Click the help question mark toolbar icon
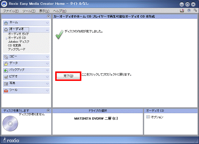 [189, 11]
